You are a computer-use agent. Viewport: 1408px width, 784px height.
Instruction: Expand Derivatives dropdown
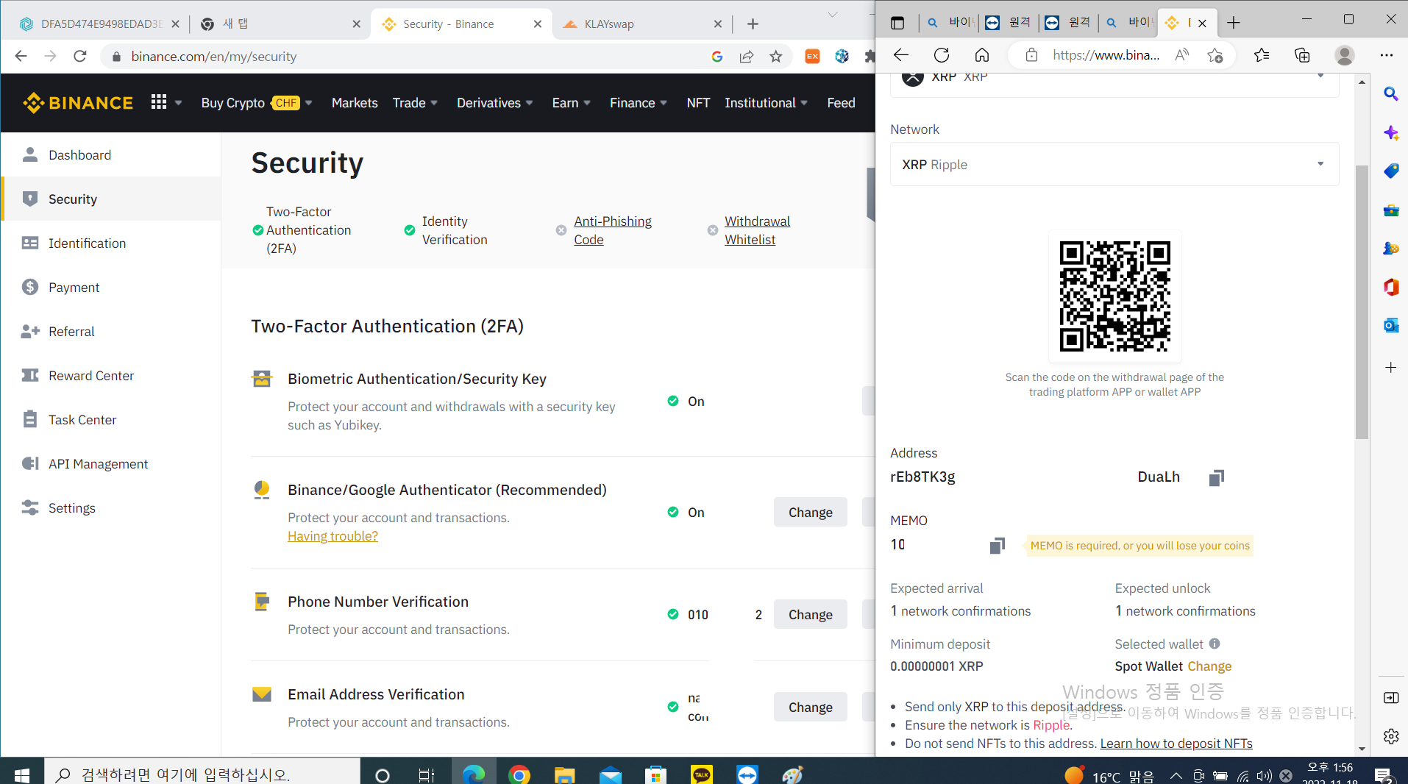(494, 103)
